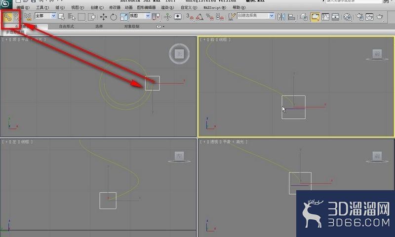The image size is (395, 237).
Task: Open the 渲染(R) menu
Action: click(167, 7)
